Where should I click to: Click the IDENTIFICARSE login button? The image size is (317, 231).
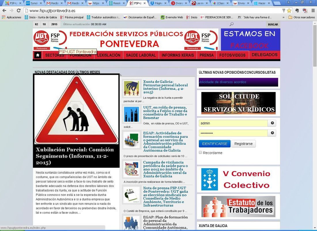coord(214,144)
